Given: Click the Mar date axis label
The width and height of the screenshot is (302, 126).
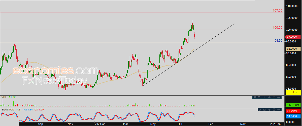Looking at the screenshot, I should coord(125,124).
